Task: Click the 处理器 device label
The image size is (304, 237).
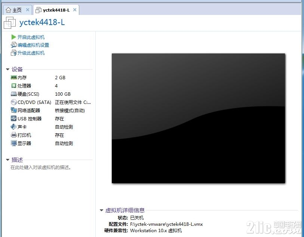Action: point(24,86)
